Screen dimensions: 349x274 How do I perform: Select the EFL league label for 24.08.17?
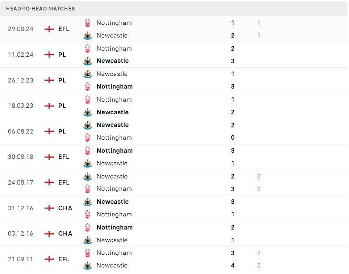64,182
